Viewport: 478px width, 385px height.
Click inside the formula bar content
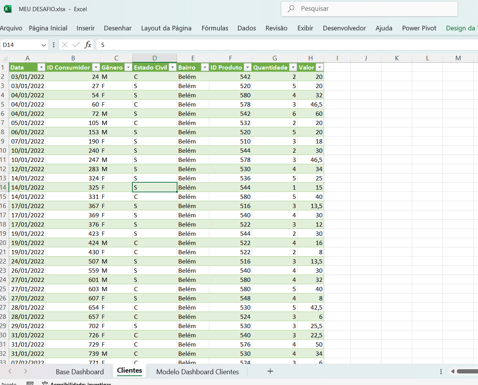[x=287, y=45]
